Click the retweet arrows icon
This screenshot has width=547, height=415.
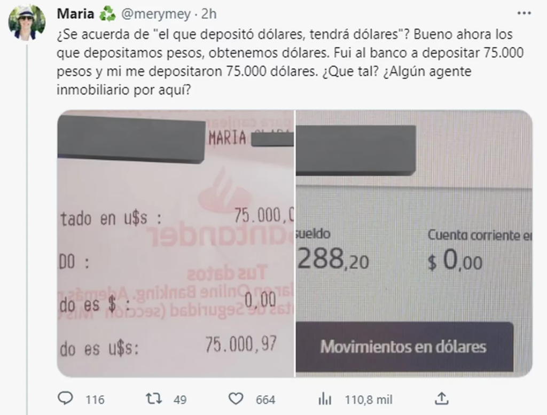[x=153, y=398]
